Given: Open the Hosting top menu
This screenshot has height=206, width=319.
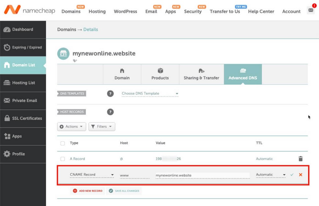Looking at the screenshot, I should (x=97, y=11).
